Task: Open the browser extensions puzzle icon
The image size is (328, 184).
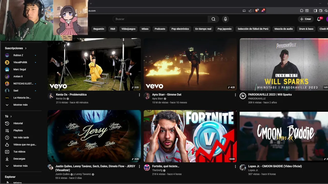Action: pyautogui.click(x=302, y=11)
